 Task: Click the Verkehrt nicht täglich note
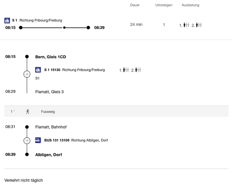24,180
